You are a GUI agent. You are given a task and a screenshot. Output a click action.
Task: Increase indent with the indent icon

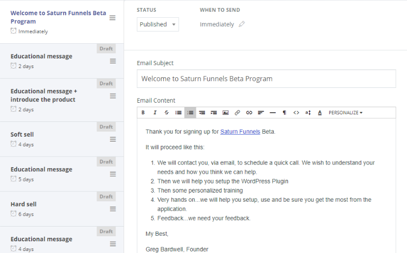pos(214,112)
